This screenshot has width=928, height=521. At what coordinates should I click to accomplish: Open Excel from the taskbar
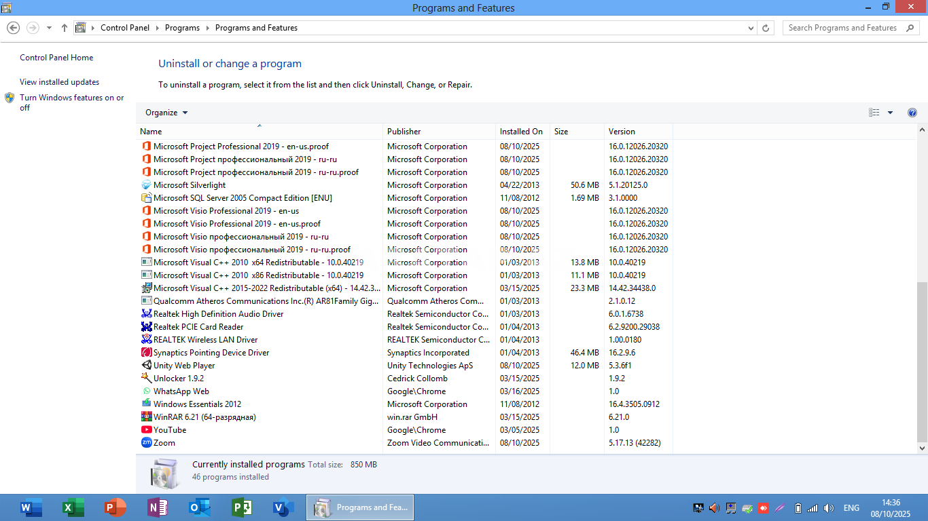tap(73, 507)
